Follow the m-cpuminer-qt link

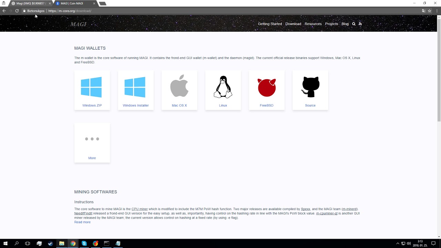pos(327,214)
